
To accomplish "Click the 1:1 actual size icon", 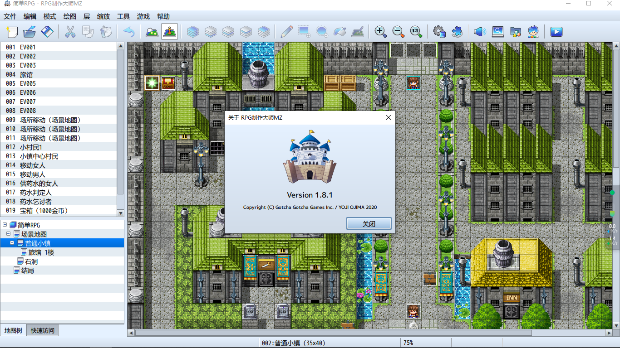I will pyautogui.click(x=416, y=32).
